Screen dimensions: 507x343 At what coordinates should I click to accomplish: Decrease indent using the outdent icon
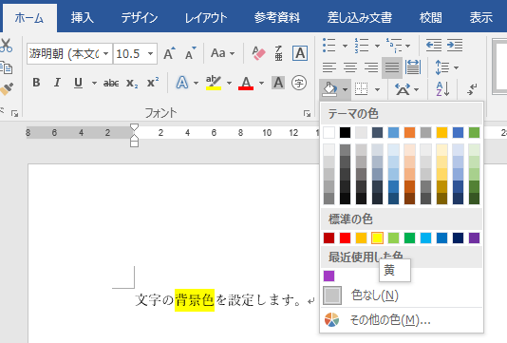tap(434, 46)
